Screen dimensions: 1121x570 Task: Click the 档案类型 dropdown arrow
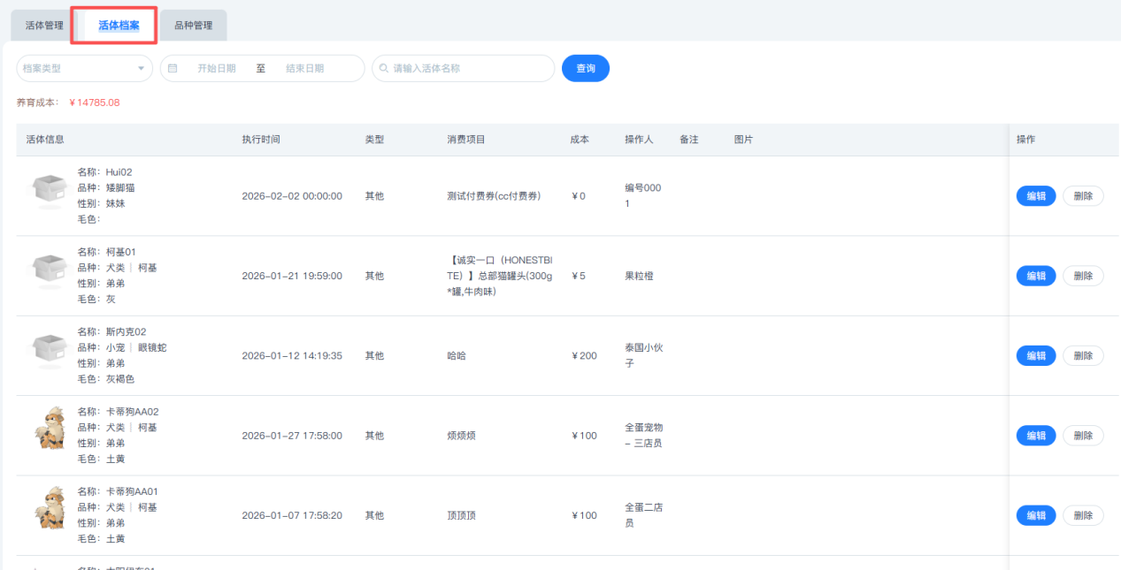(x=141, y=69)
